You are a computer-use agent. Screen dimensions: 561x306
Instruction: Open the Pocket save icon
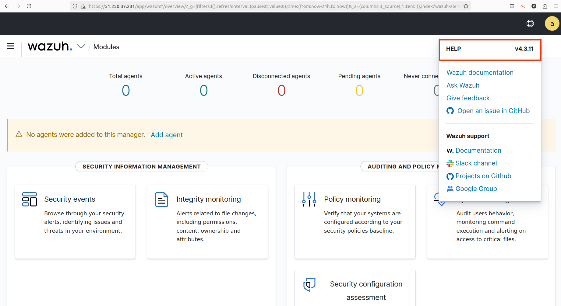click(512, 6)
